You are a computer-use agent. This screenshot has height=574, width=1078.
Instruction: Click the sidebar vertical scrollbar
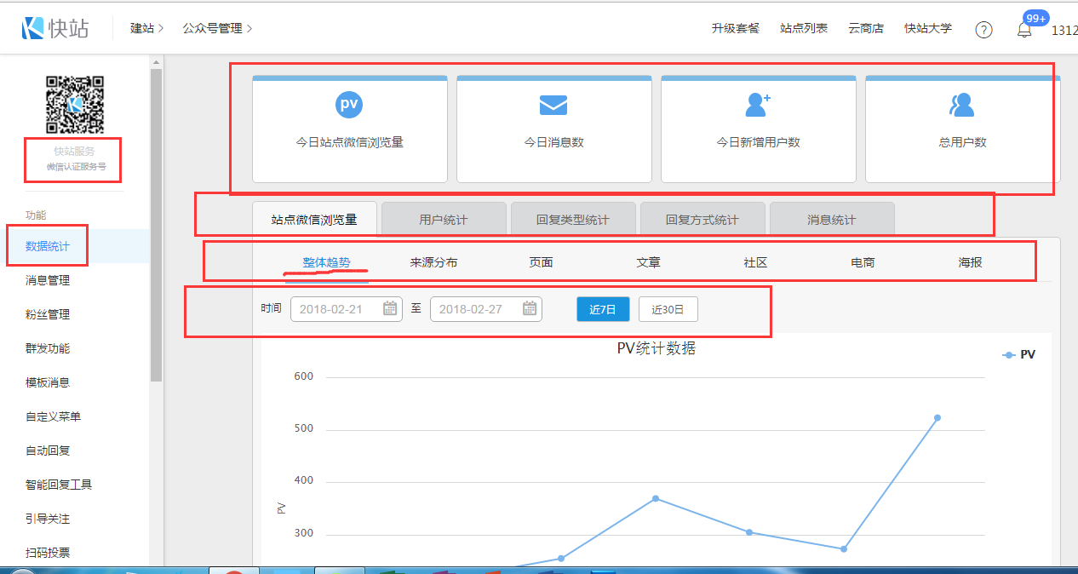coord(156,221)
